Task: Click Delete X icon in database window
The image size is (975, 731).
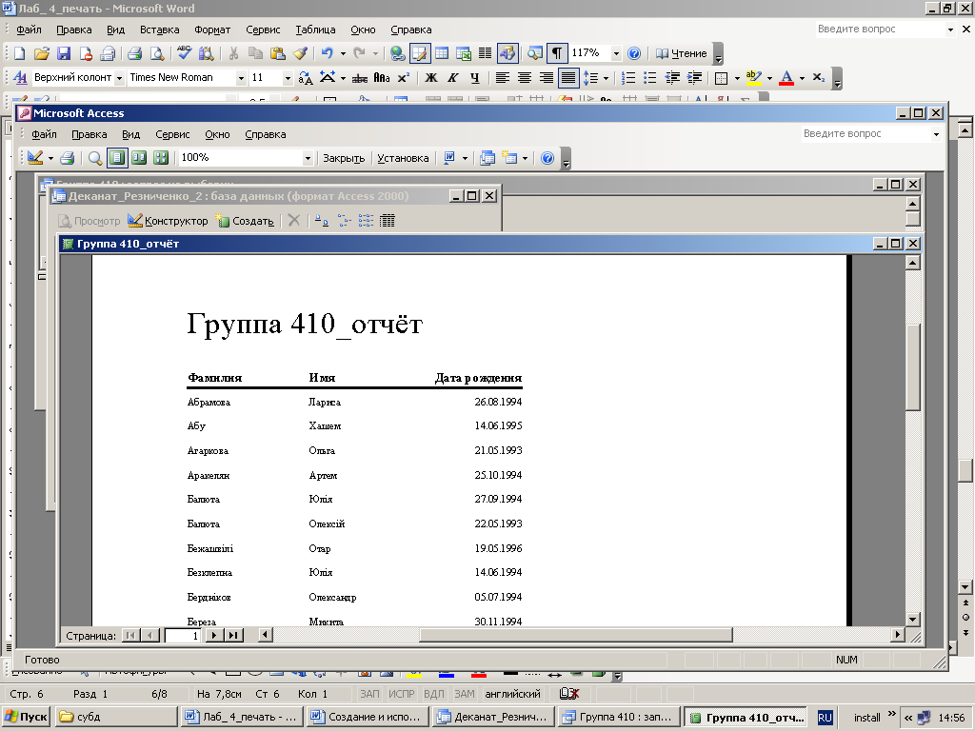Action: coord(294,221)
